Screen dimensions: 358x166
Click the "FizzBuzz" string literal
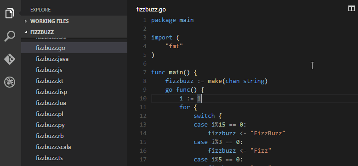coord(268,133)
